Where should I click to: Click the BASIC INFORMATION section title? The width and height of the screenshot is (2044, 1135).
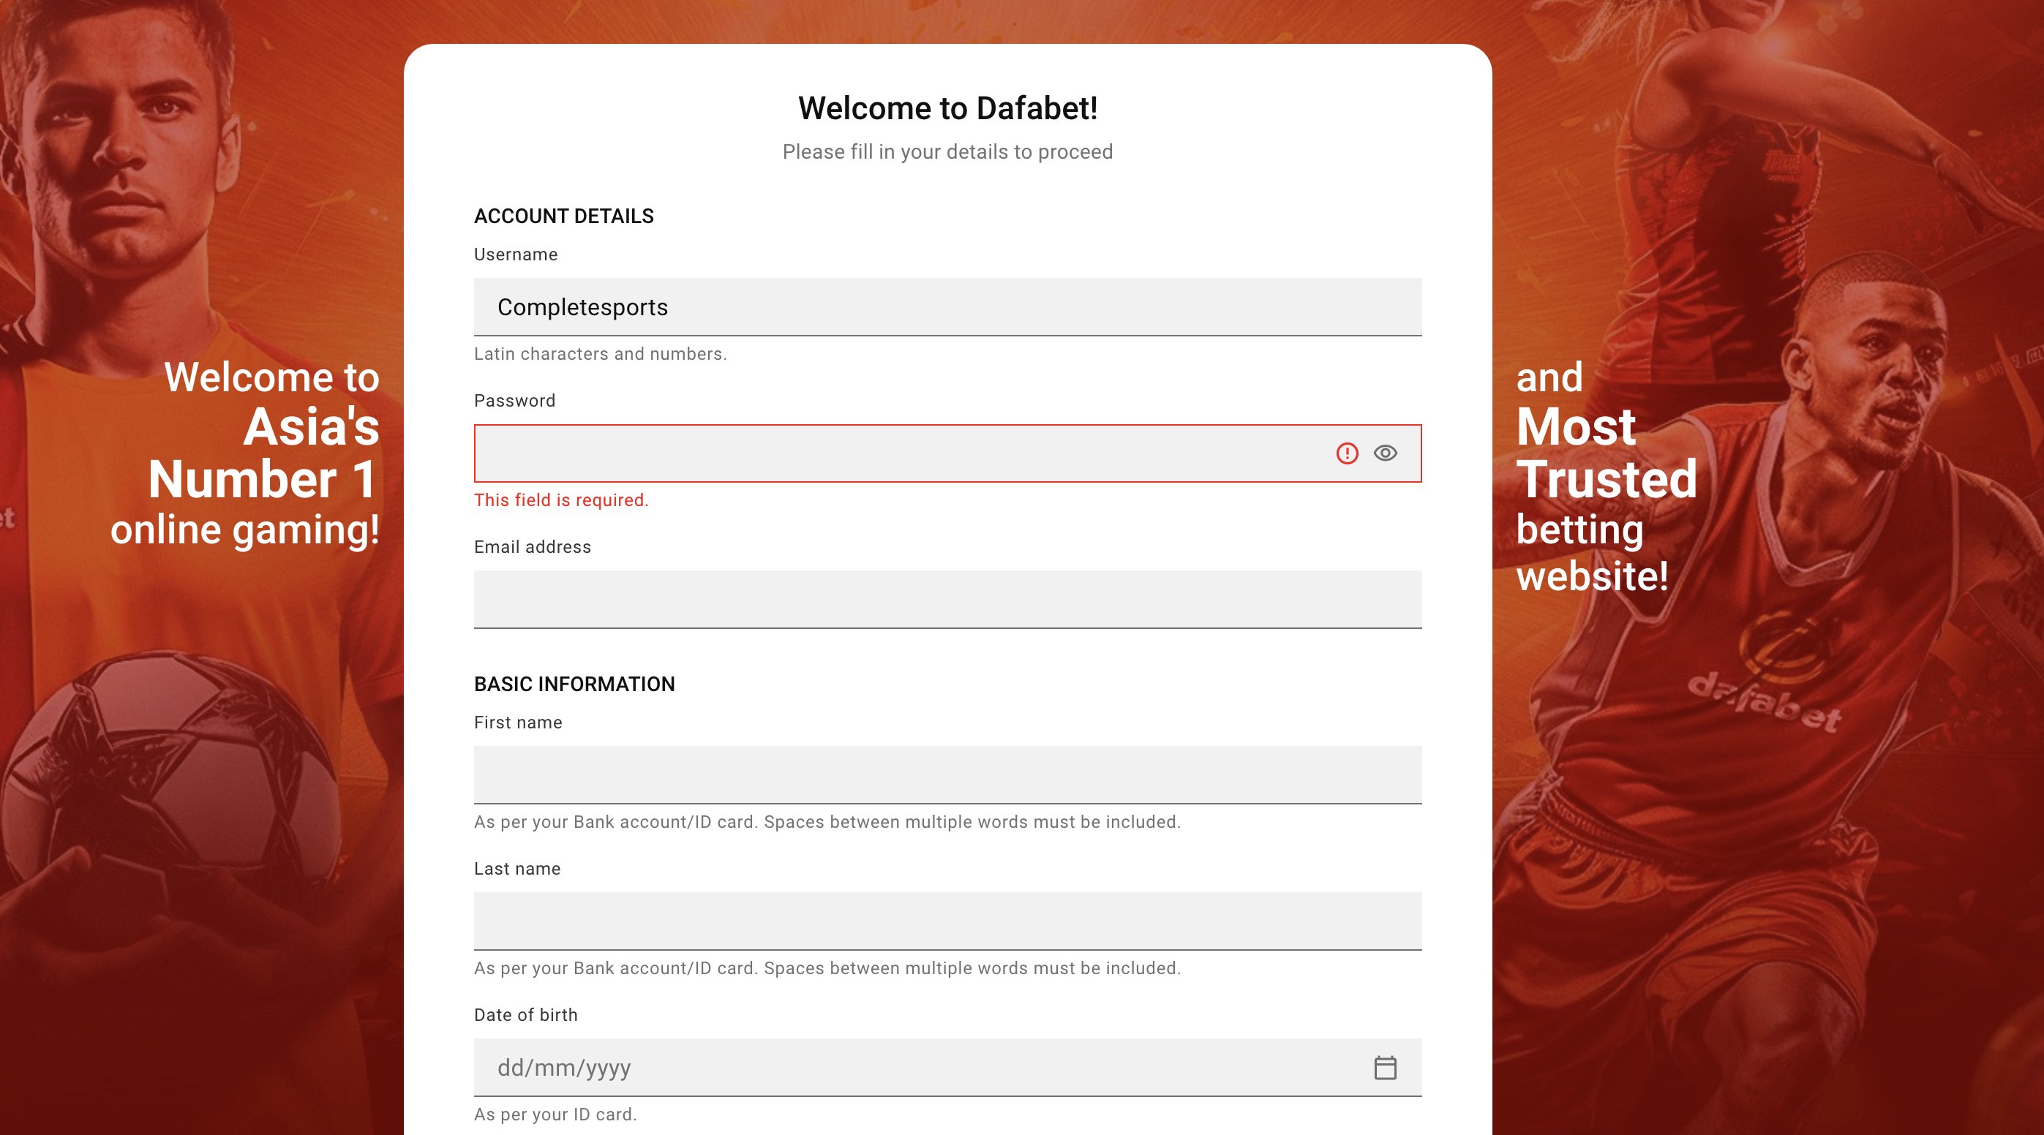click(x=574, y=684)
